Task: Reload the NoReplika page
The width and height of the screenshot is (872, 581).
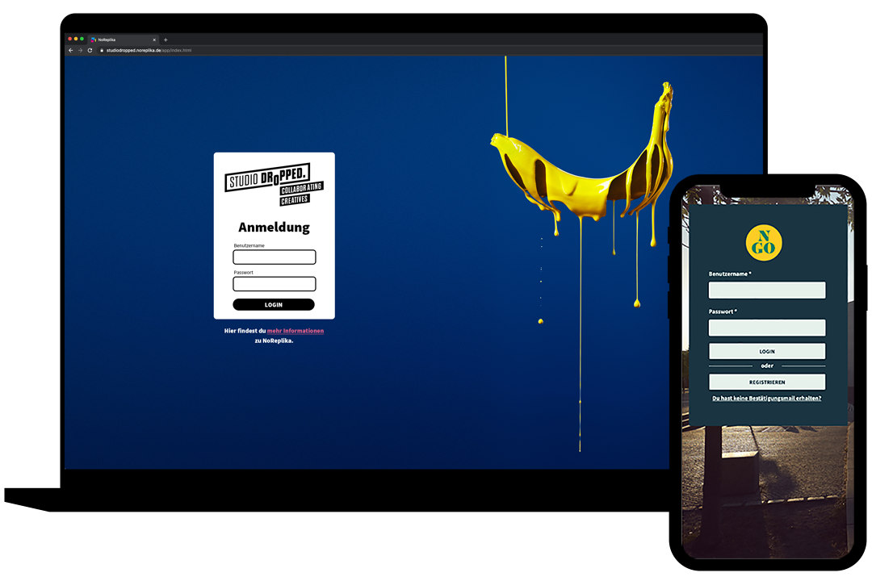Action: click(90, 50)
